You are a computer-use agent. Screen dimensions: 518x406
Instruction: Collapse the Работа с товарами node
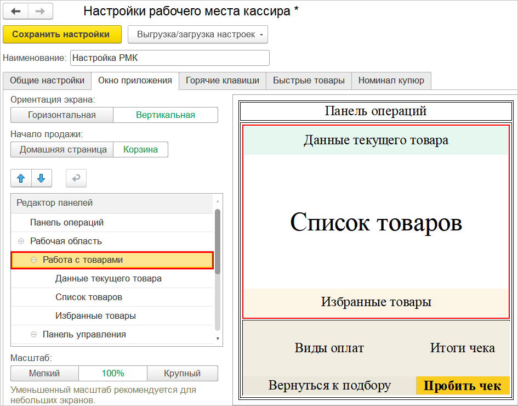(34, 260)
